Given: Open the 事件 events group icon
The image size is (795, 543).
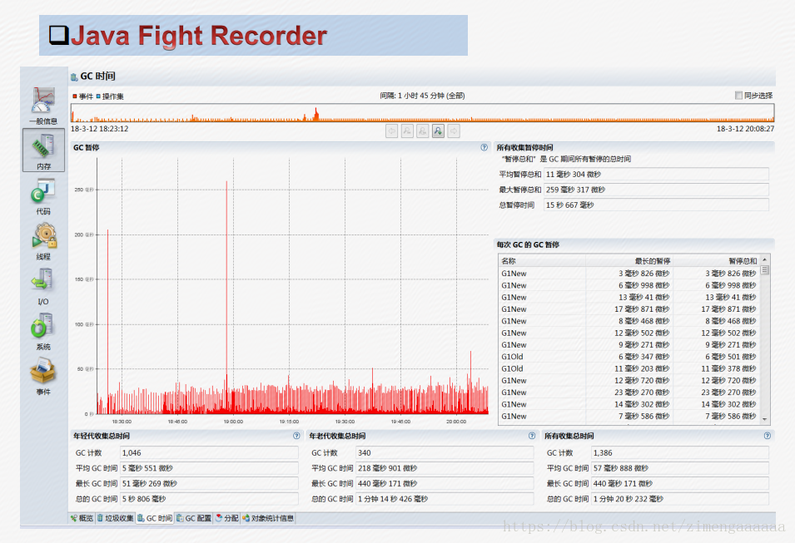Looking at the screenshot, I should pyautogui.click(x=43, y=377).
